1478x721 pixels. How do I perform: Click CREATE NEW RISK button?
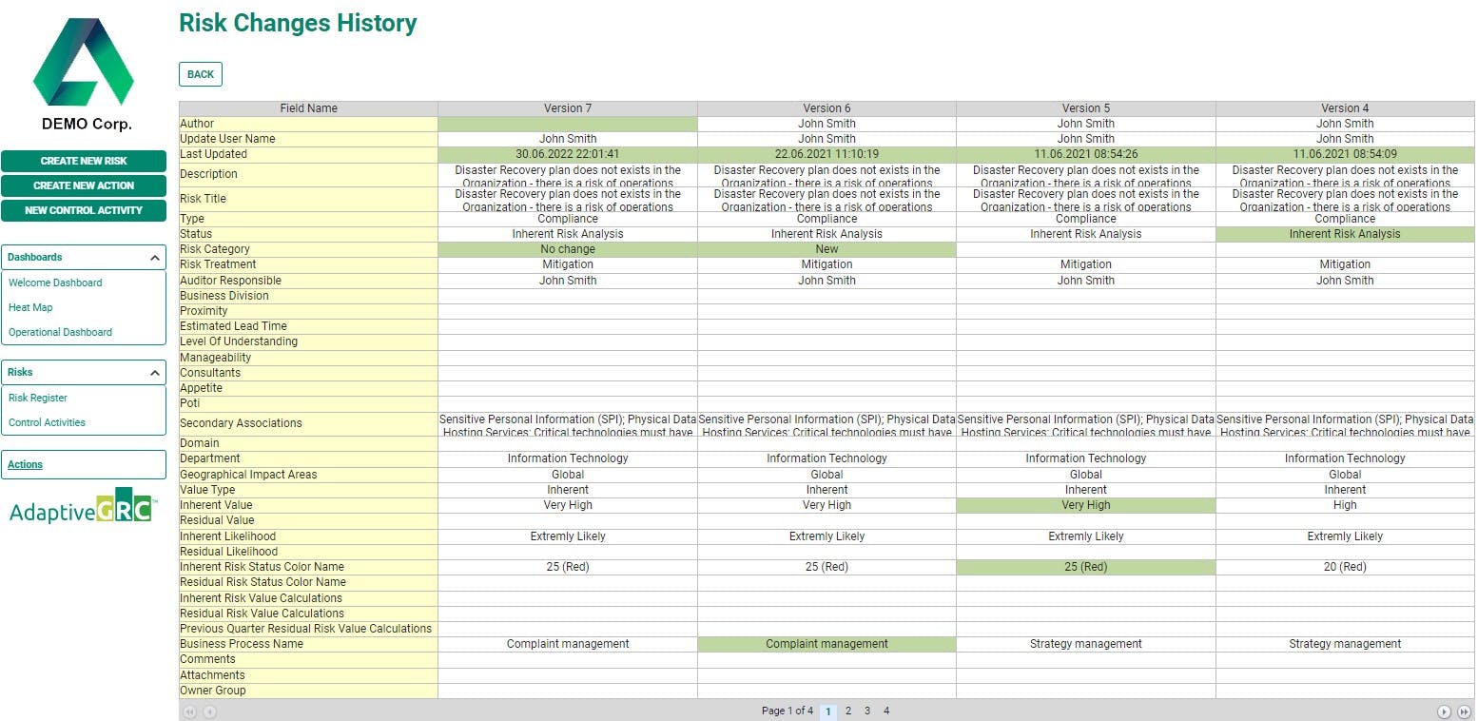(x=84, y=161)
